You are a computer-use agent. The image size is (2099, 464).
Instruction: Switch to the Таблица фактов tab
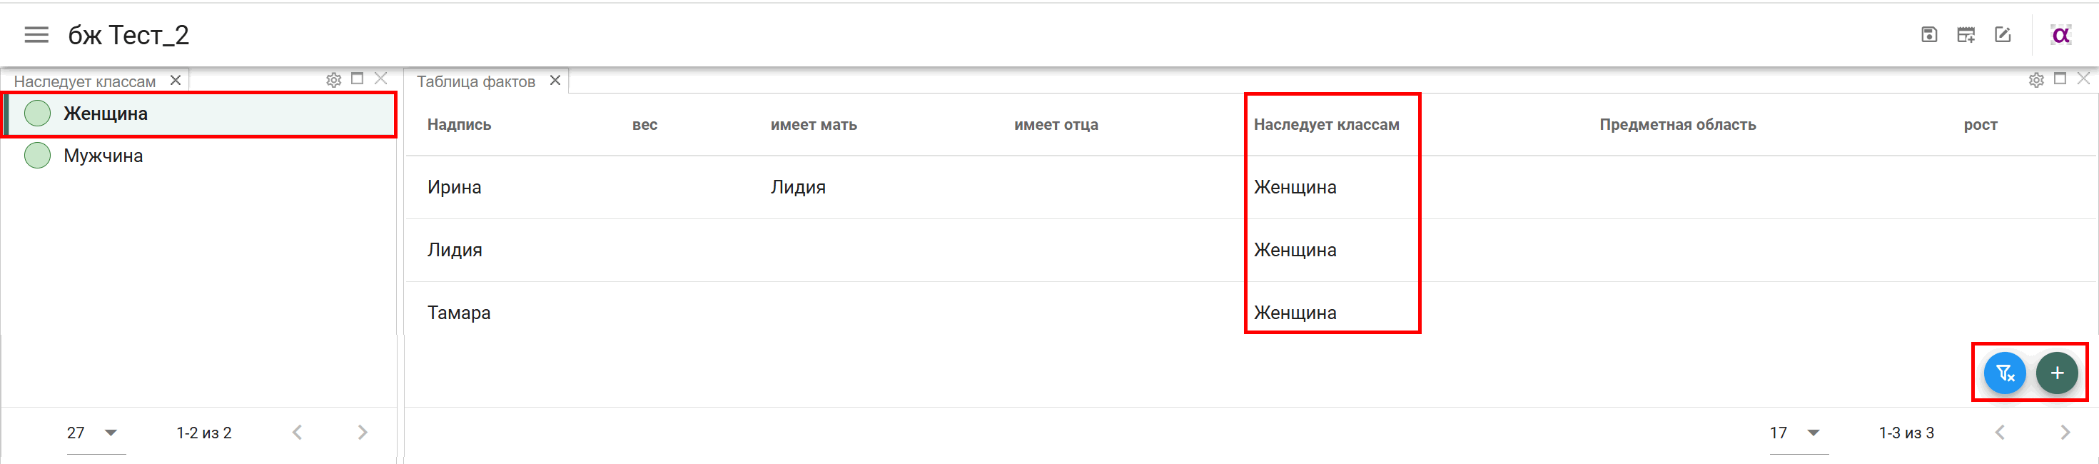pyautogui.click(x=476, y=81)
